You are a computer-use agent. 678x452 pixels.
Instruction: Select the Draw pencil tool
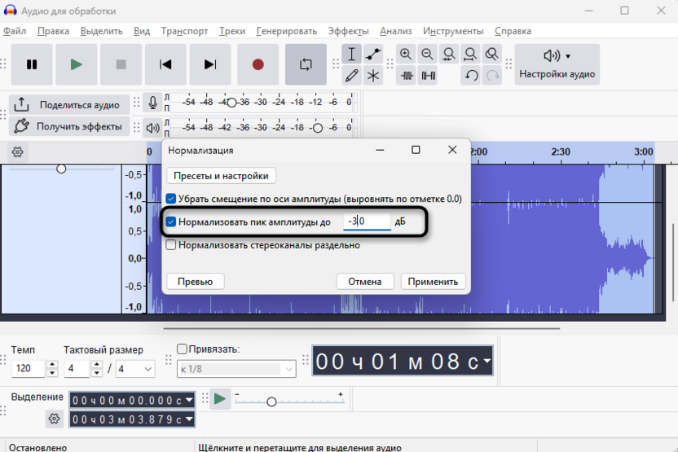[x=352, y=76]
